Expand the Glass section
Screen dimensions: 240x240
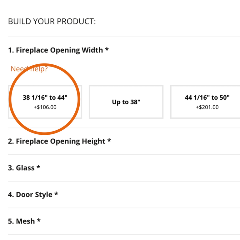click(21, 168)
